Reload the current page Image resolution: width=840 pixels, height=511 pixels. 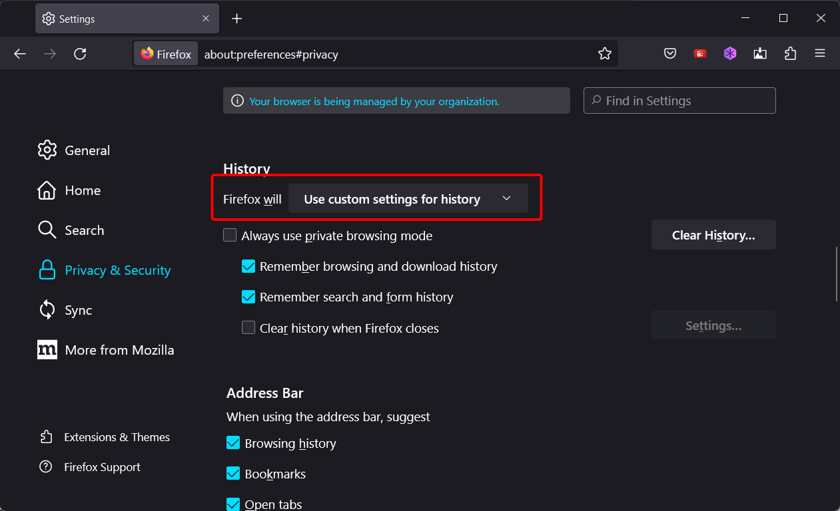tap(80, 54)
